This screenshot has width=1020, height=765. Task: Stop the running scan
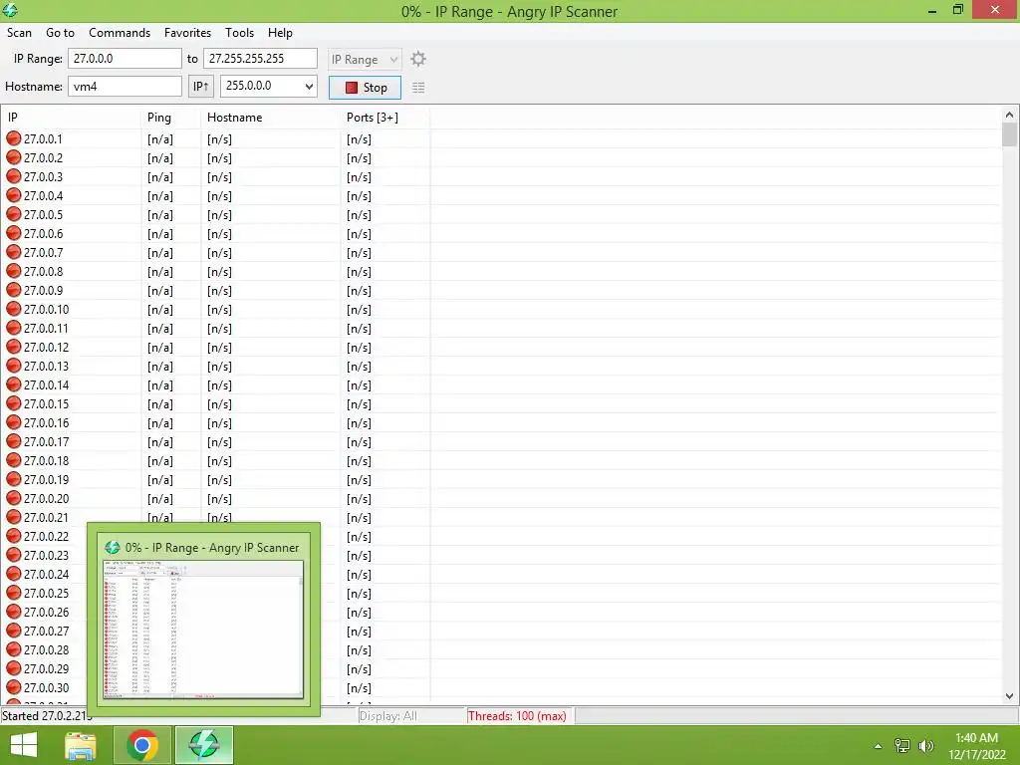[365, 88]
